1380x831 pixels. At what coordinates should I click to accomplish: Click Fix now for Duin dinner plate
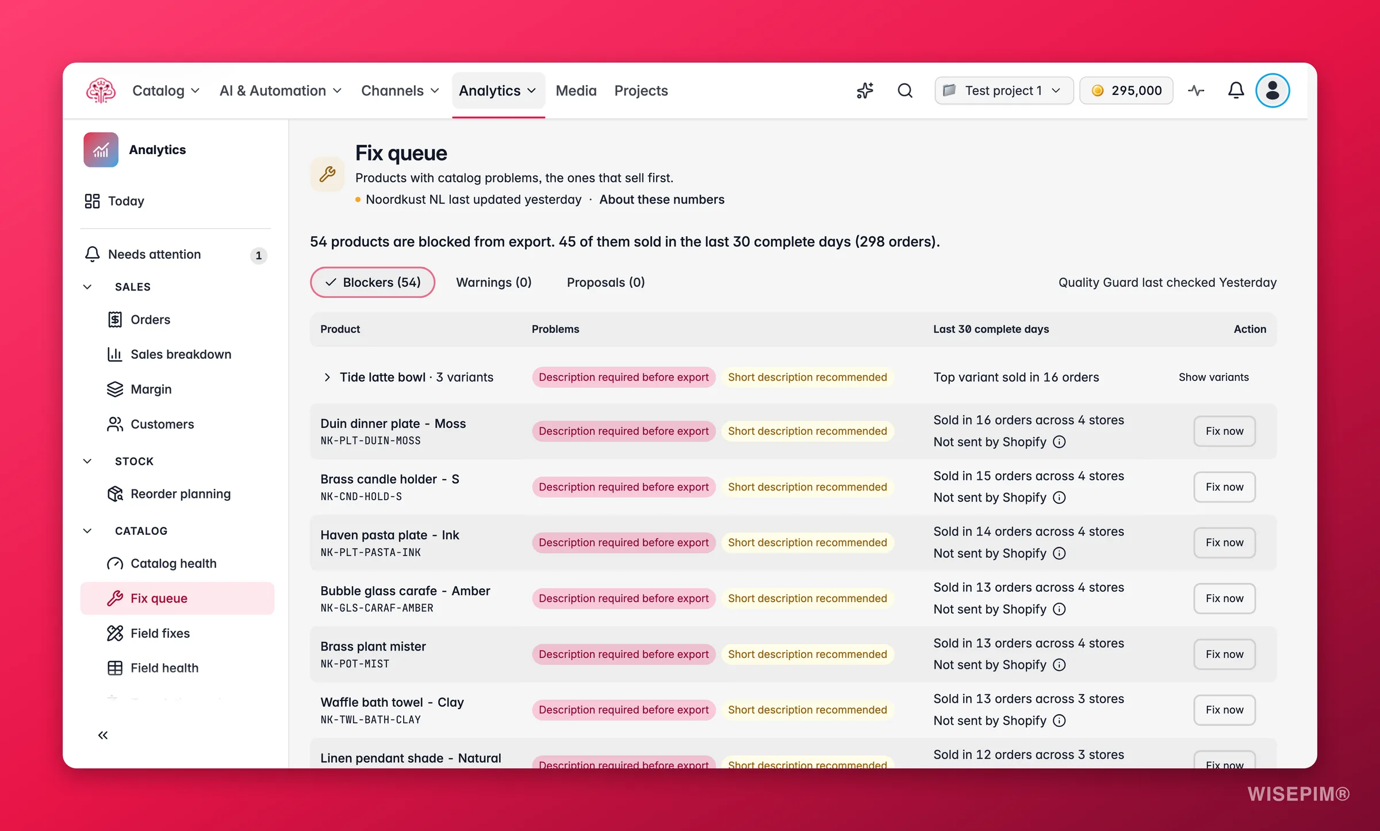(x=1225, y=431)
